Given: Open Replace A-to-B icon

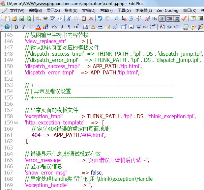Looking at the screenshot, I should click(124, 18).
